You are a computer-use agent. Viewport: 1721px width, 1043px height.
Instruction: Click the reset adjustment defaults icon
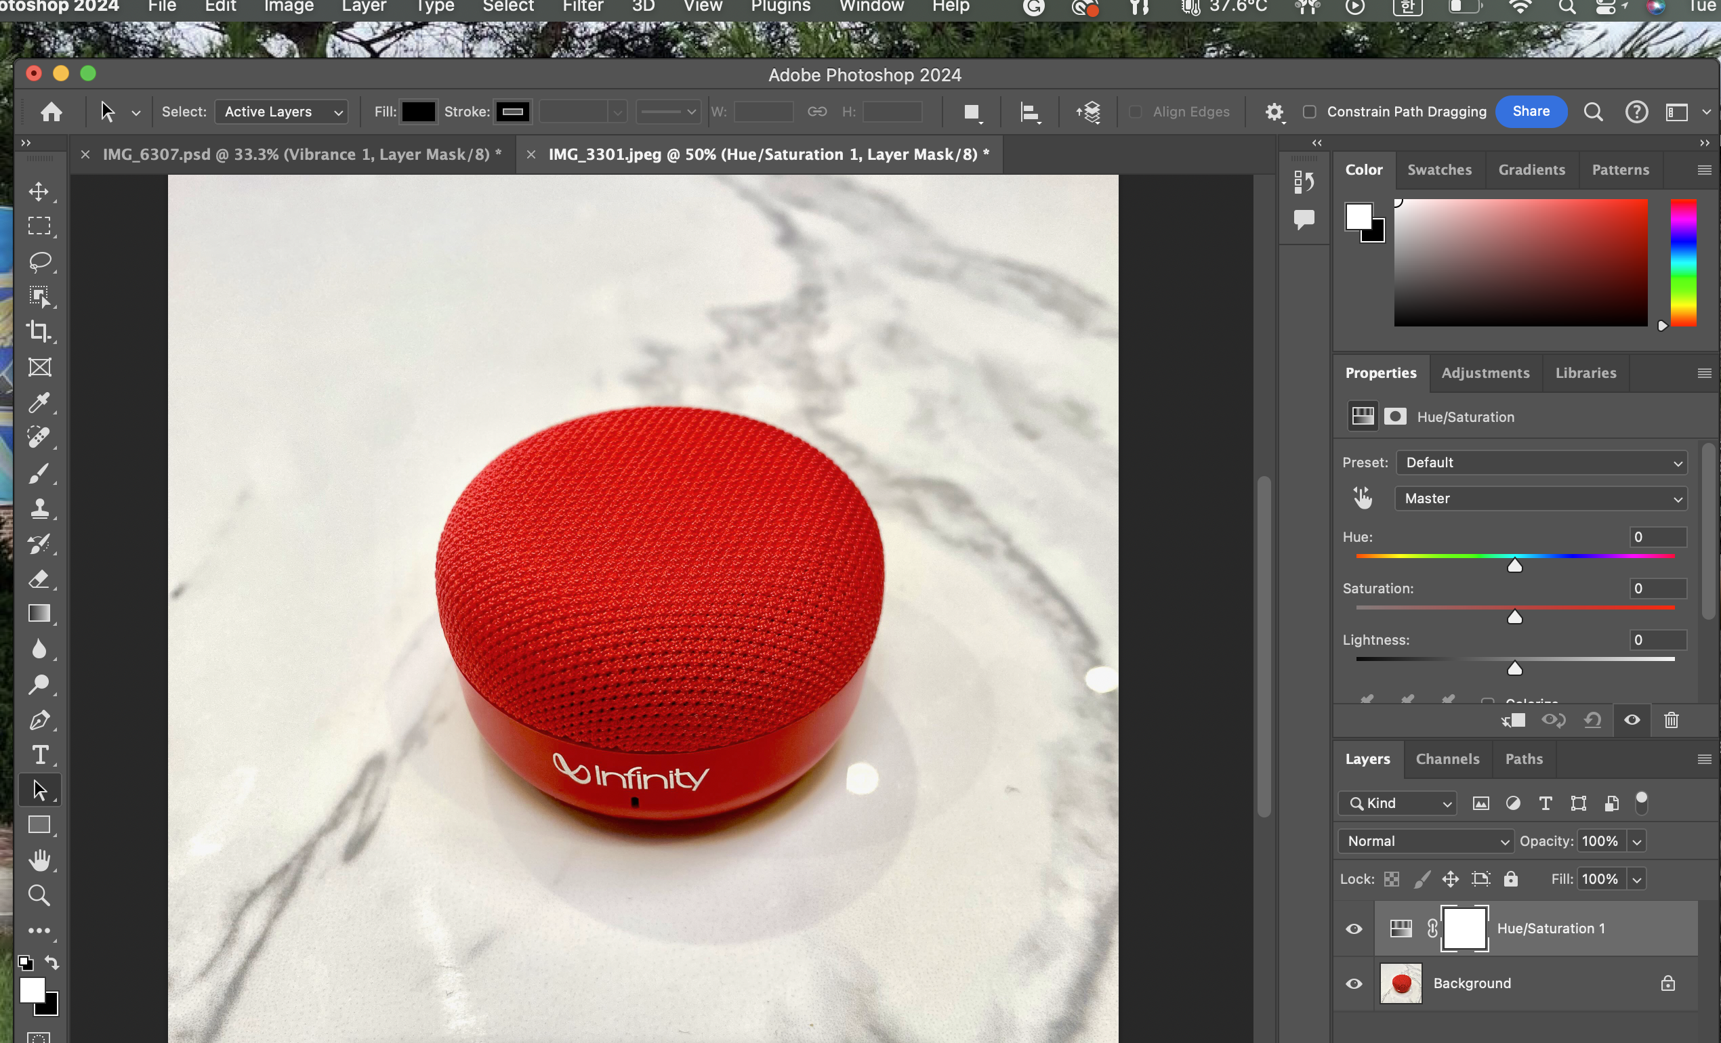coord(1592,720)
